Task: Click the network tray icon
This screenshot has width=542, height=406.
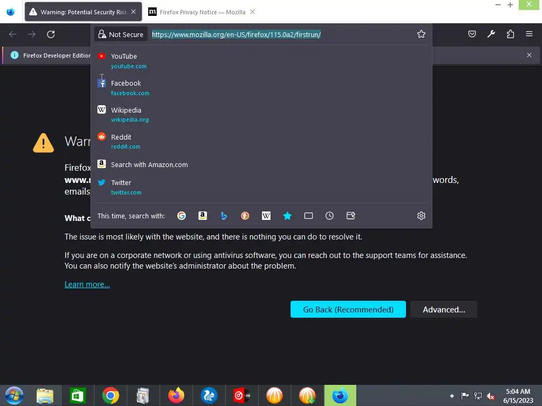Action: [478, 395]
